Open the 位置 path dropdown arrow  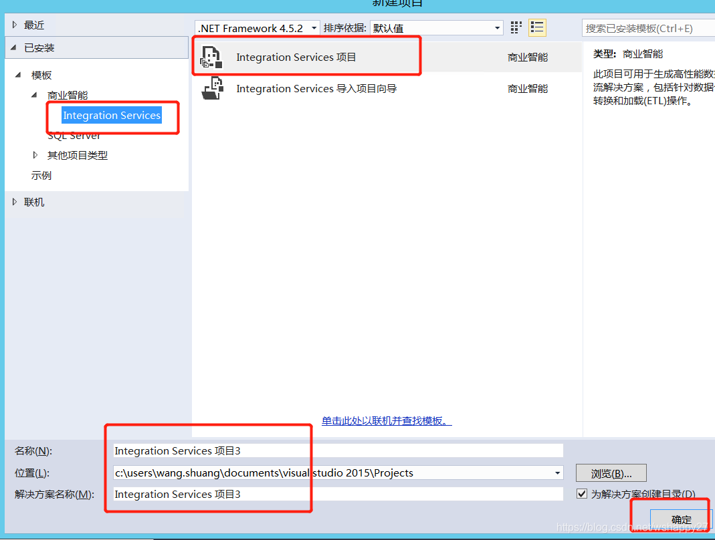[x=557, y=473]
